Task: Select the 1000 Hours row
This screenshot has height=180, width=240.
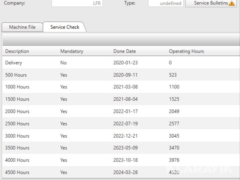Action: (121, 87)
